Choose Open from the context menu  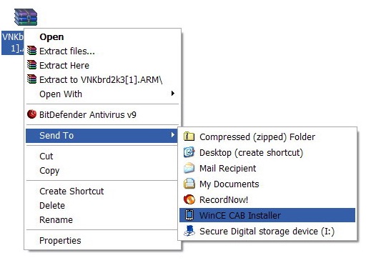102,37
